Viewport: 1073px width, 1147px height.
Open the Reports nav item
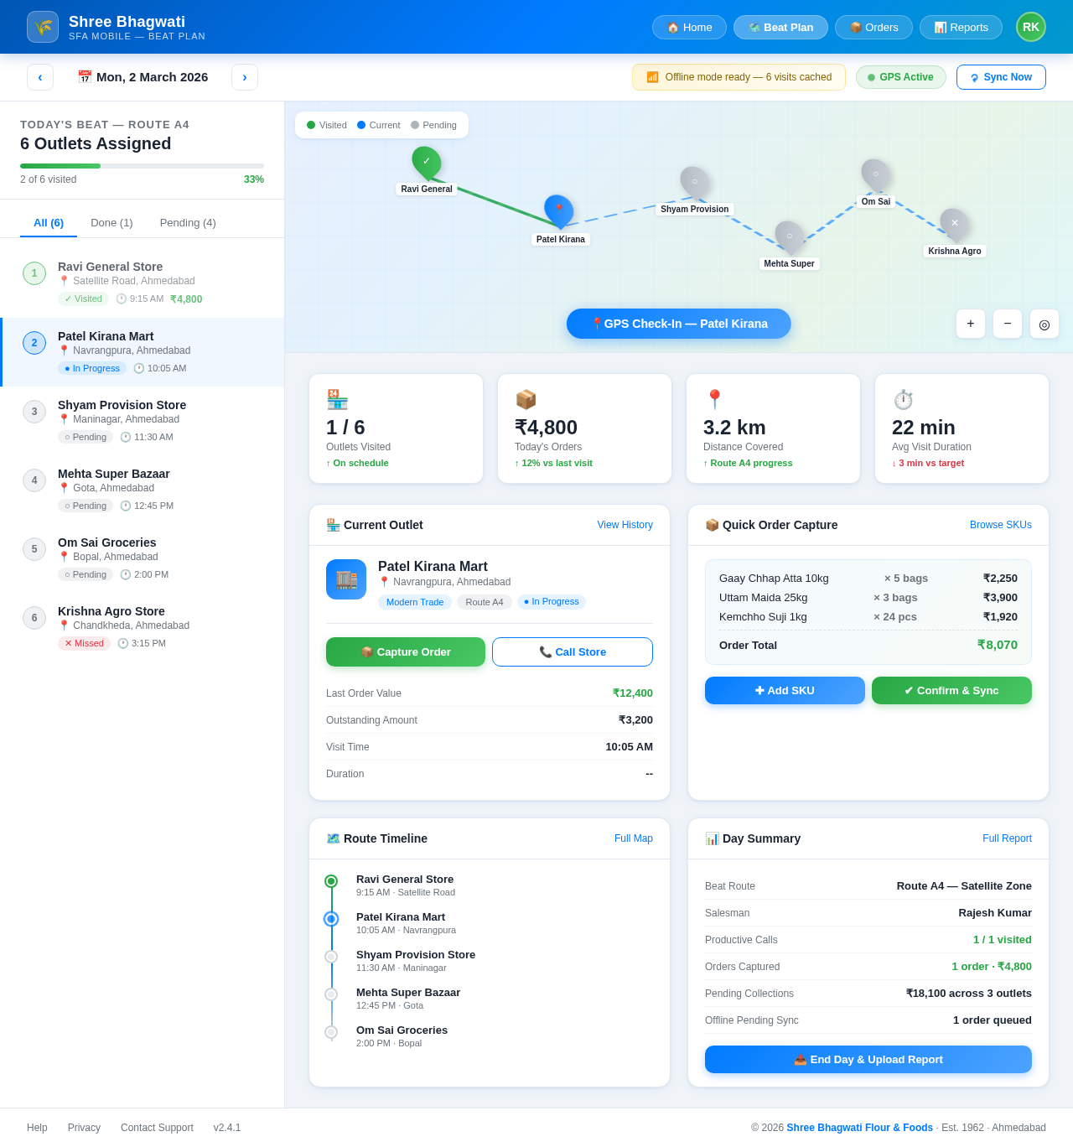pos(961,27)
